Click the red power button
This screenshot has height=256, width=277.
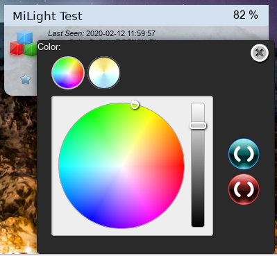[244, 189]
